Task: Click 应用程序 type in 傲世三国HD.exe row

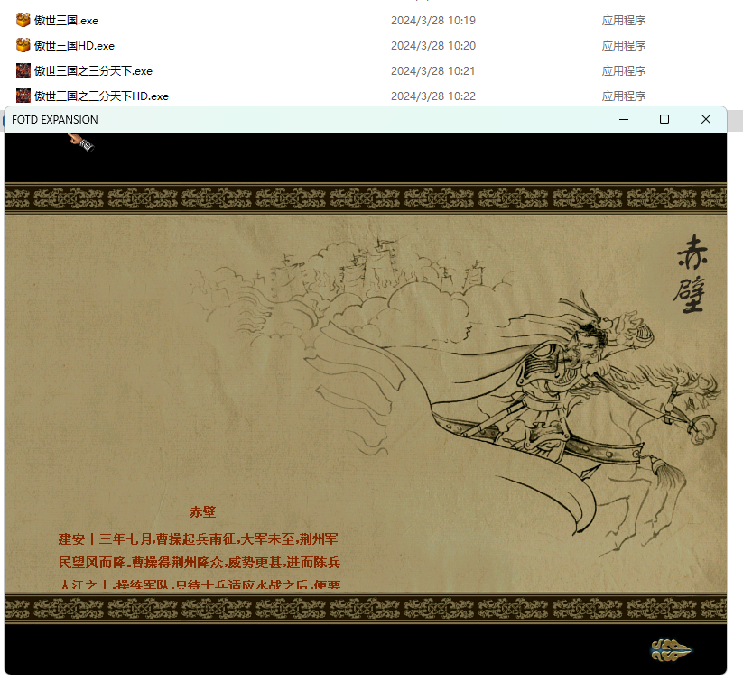Action: [624, 45]
